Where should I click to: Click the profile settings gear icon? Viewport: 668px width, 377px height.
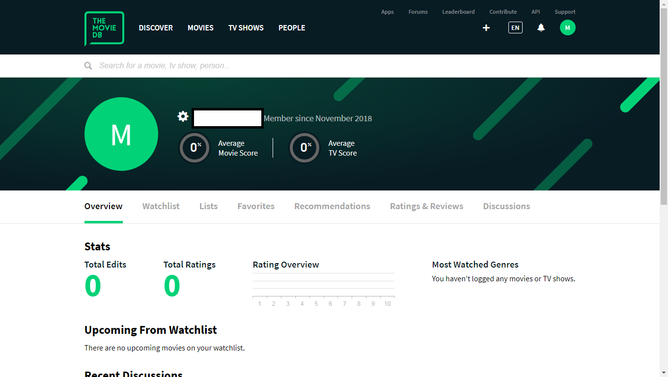[183, 116]
